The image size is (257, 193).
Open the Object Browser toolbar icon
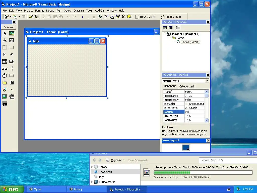pyautogui.click(x=118, y=17)
